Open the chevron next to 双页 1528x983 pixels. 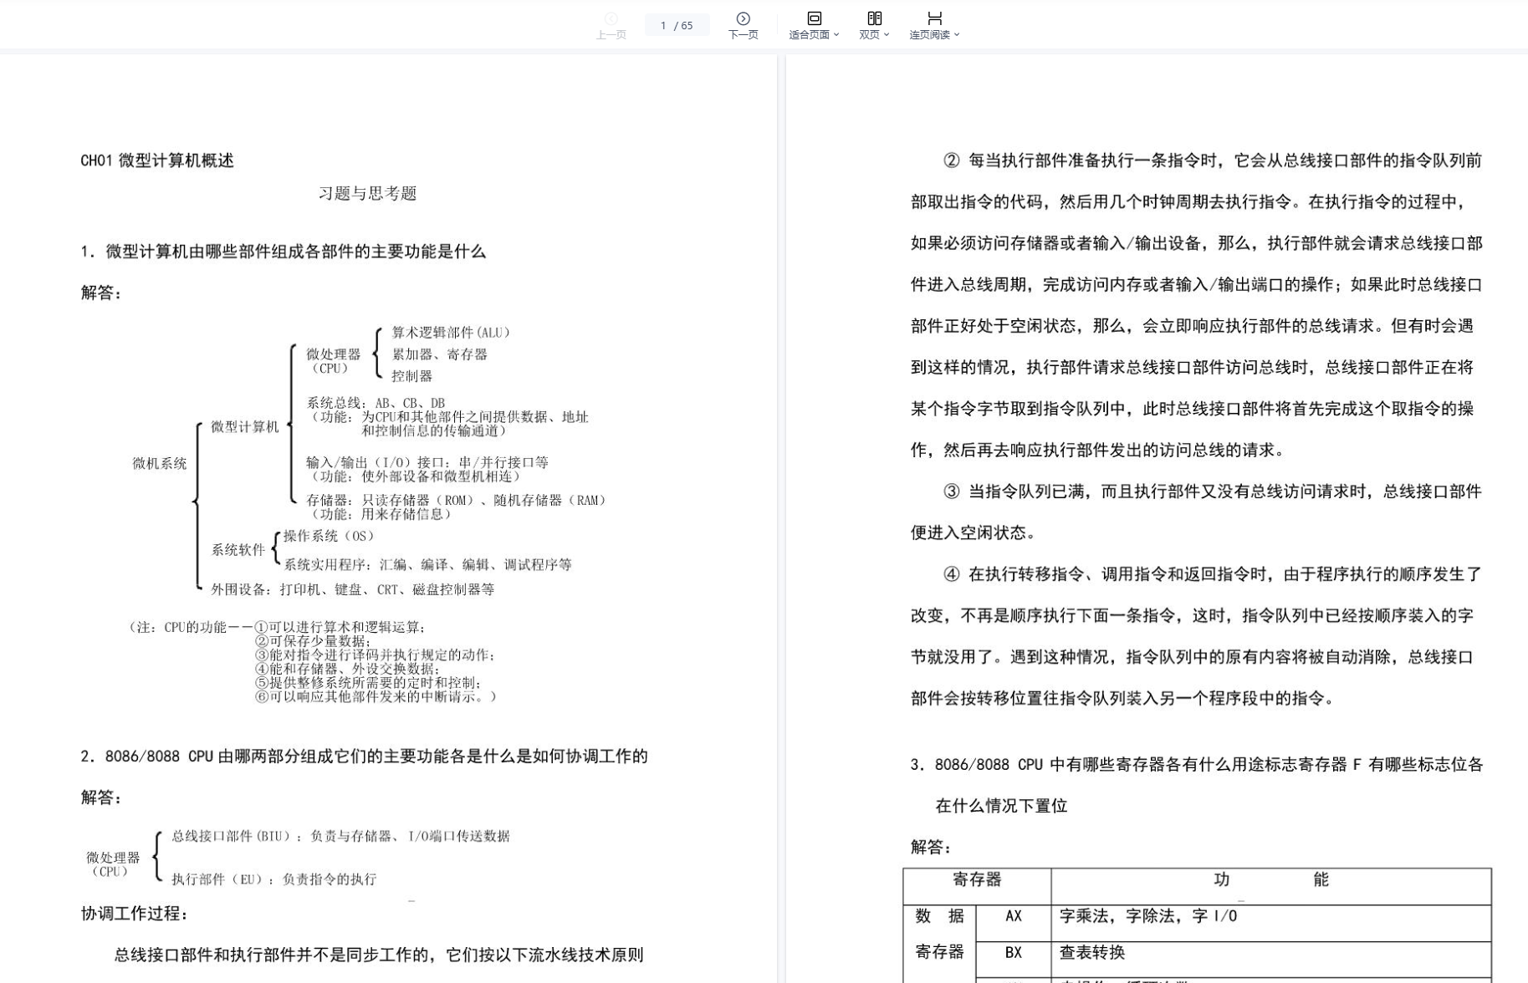coord(887,35)
